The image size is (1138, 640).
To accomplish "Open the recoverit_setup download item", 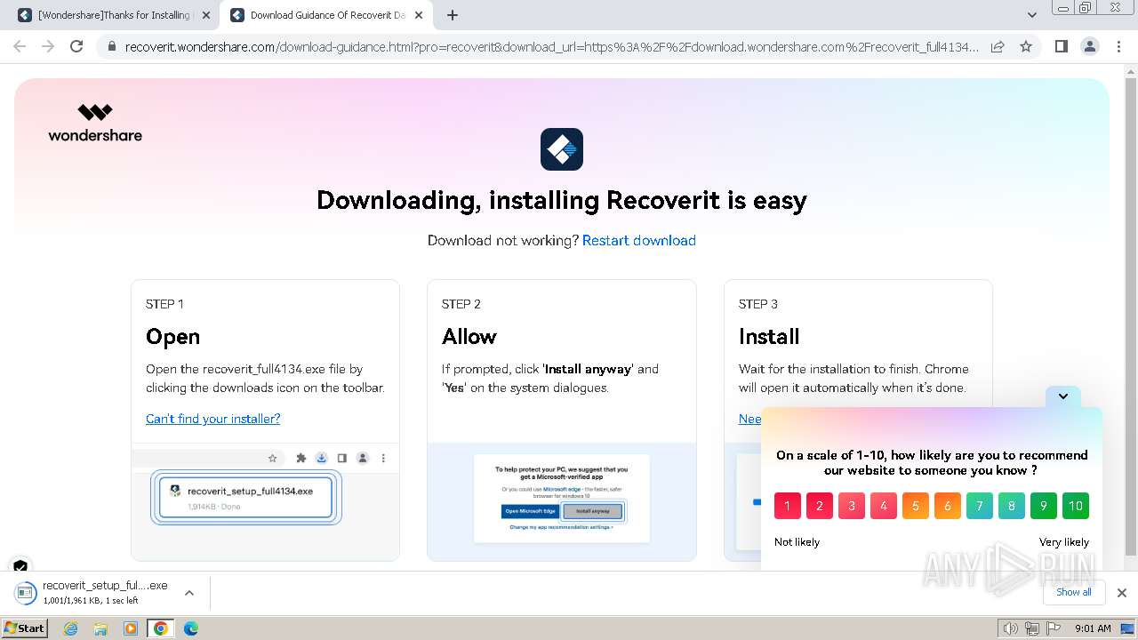I will click(x=93, y=593).
